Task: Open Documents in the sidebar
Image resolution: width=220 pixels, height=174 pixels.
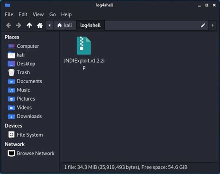Action: [25, 81]
